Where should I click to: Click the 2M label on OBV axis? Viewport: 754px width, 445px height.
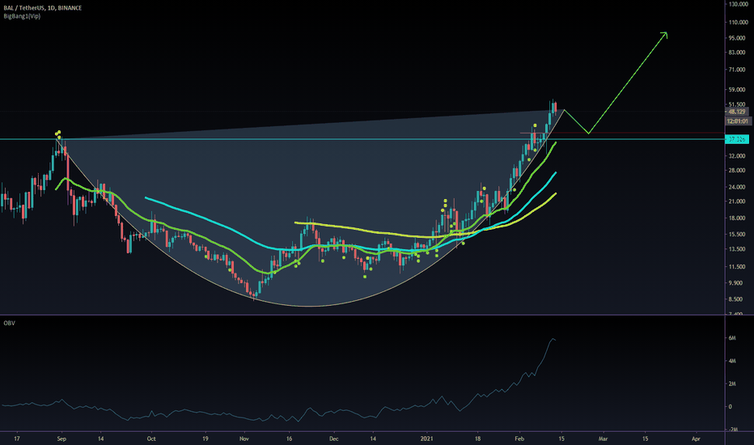click(732, 384)
